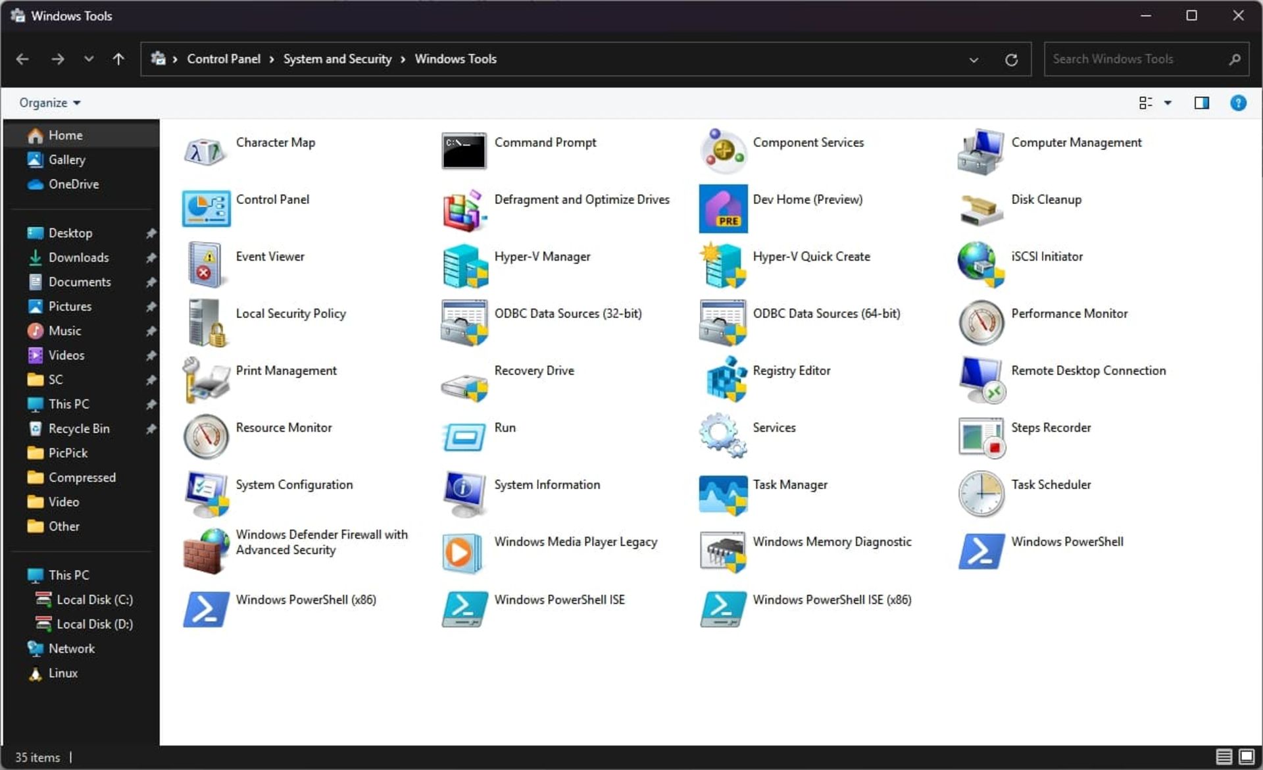The image size is (1263, 770).
Task: Select Control Panel breadcrumb item
Action: coord(223,59)
